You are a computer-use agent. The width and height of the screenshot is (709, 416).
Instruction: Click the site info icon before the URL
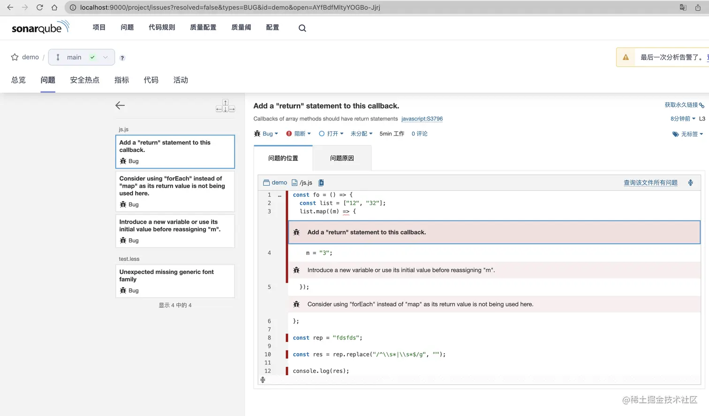[x=73, y=8]
